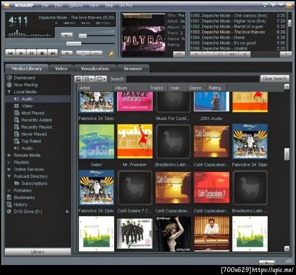Pause the current song
This screenshot has width=296, height=275.
[x=32, y=54]
